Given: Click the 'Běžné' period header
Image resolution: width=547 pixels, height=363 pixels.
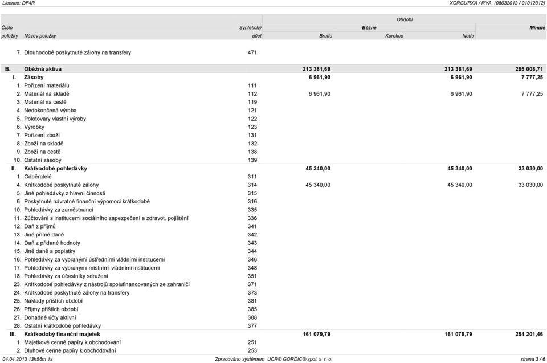Looking at the screenshot, I should coord(369,27).
